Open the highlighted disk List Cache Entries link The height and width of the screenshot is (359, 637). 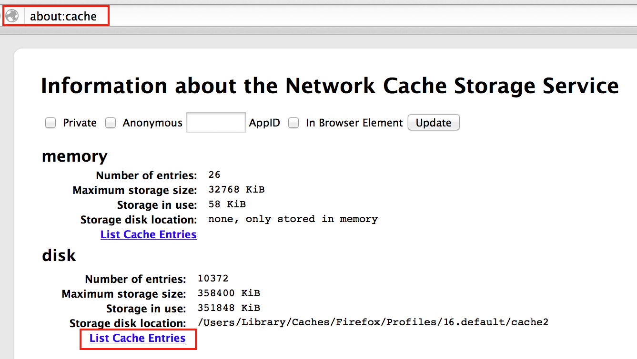(x=138, y=338)
